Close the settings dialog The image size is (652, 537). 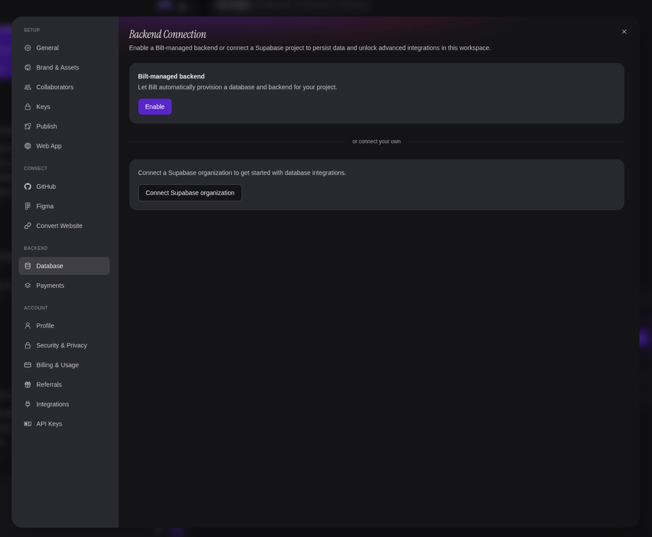[624, 32]
